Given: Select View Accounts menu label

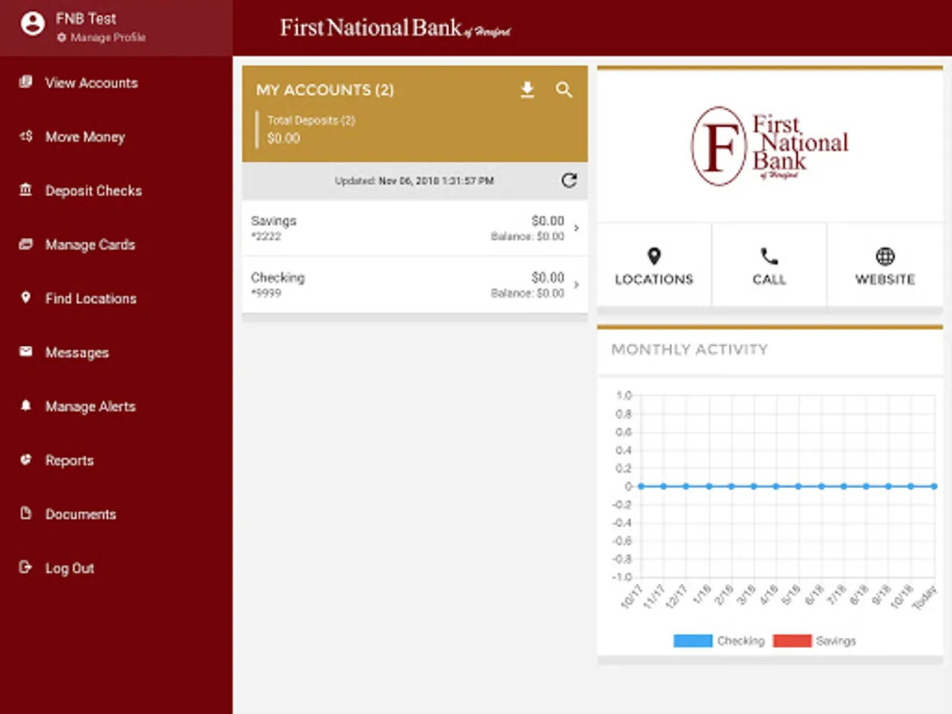Looking at the screenshot, I should [x=91, y=83].
